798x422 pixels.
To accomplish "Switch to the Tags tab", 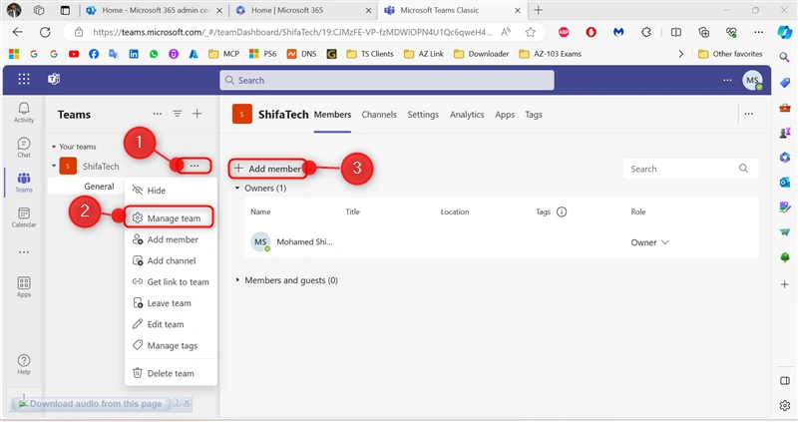I will point(534,115).
